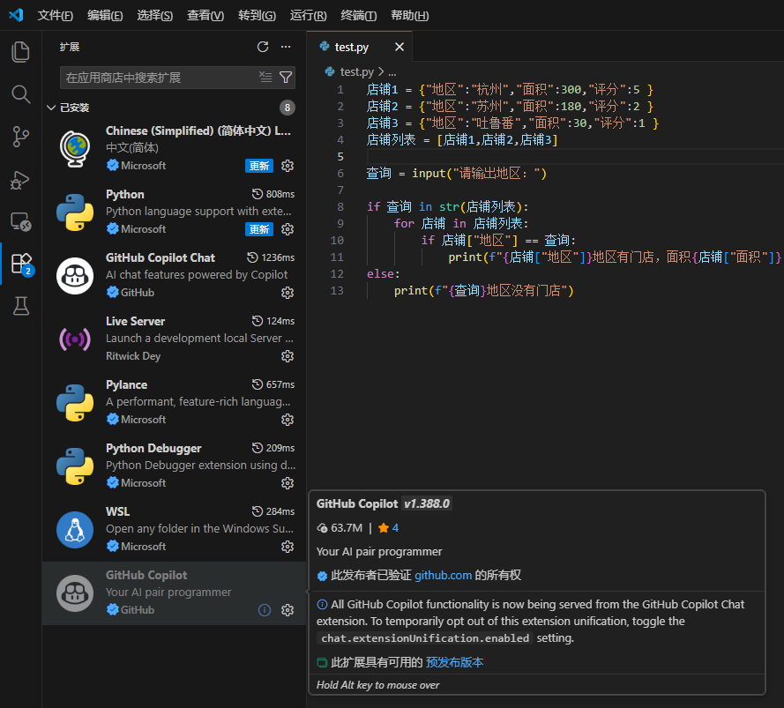Open the 运行(R) menu
784x708 pixels.
pyautogui.click(x=309, y=16)
